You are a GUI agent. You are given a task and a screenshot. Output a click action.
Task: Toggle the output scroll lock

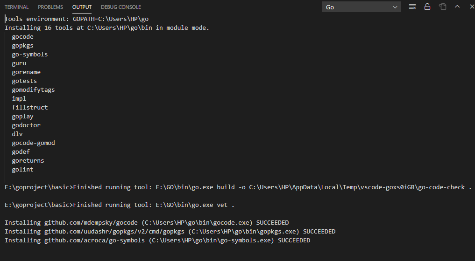point(427,7)
